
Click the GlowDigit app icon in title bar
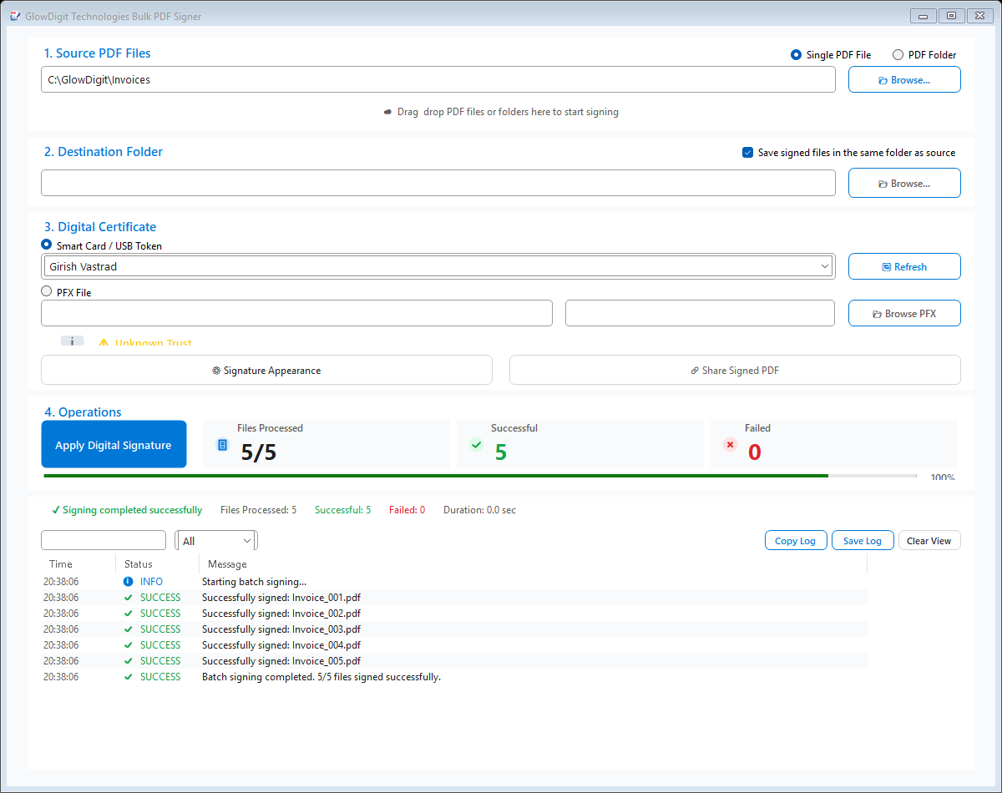14,16
